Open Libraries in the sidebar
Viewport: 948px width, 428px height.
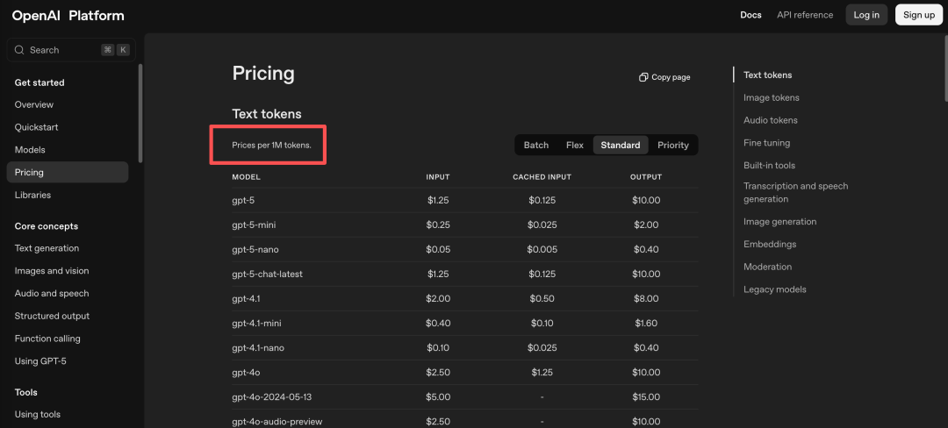tap(32, 195)
